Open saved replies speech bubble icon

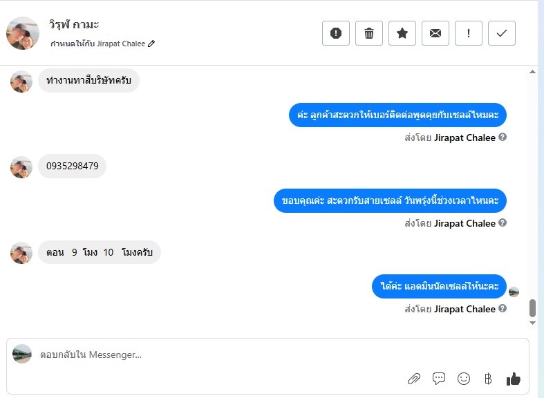point(439,379)
